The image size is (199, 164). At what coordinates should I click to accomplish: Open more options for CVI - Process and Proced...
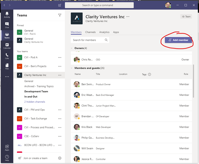pyautogui.click(x=60, y=127)
